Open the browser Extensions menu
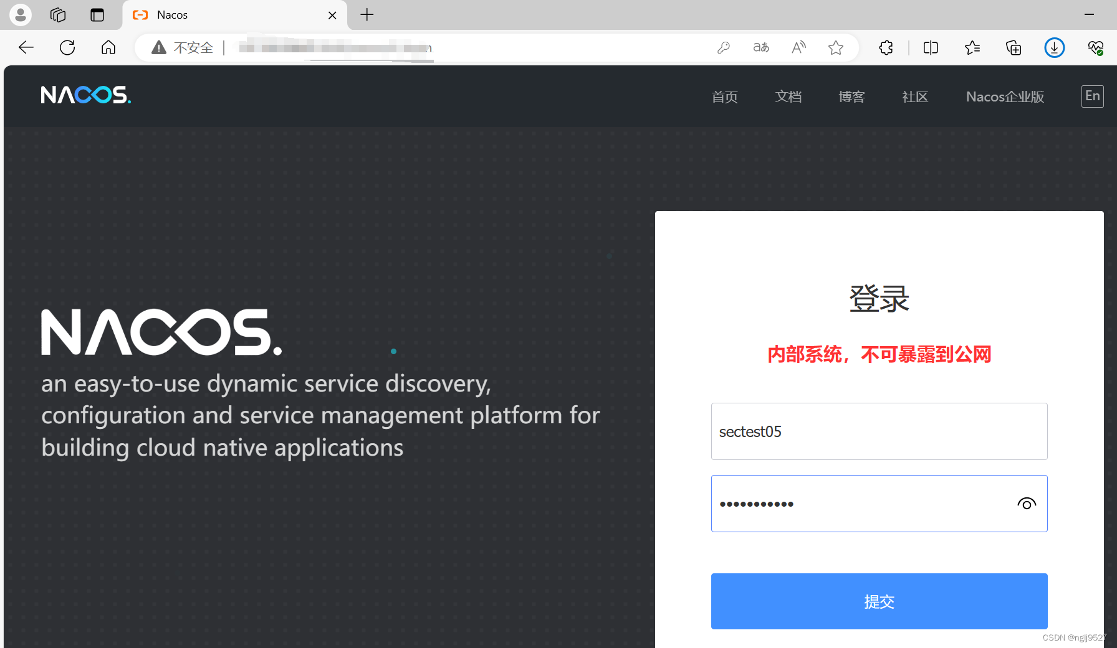This screenshot has height=648, width=1117. (x=886, y=47)
